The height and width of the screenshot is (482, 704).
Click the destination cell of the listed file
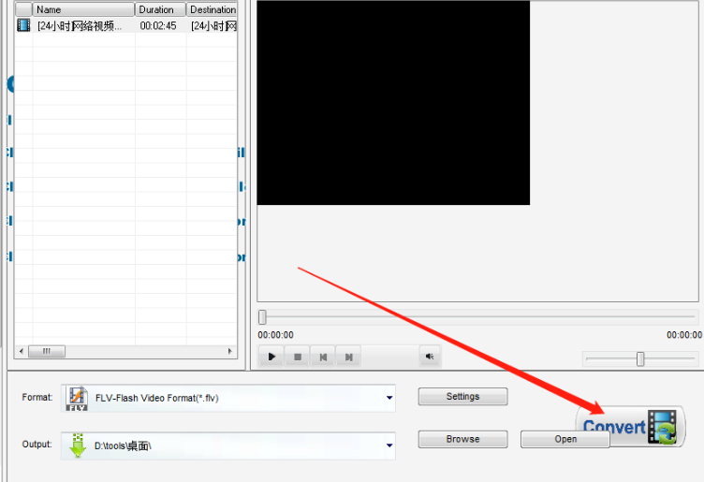click(x=212, y=25)
